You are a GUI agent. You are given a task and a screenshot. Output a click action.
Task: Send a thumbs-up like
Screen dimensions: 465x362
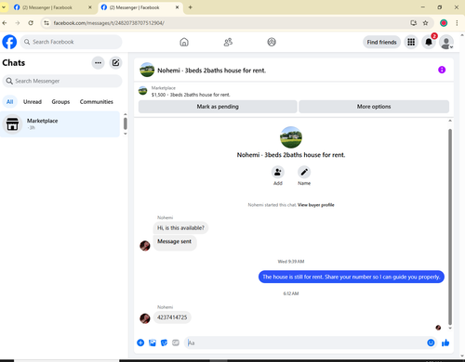[445, 343]
